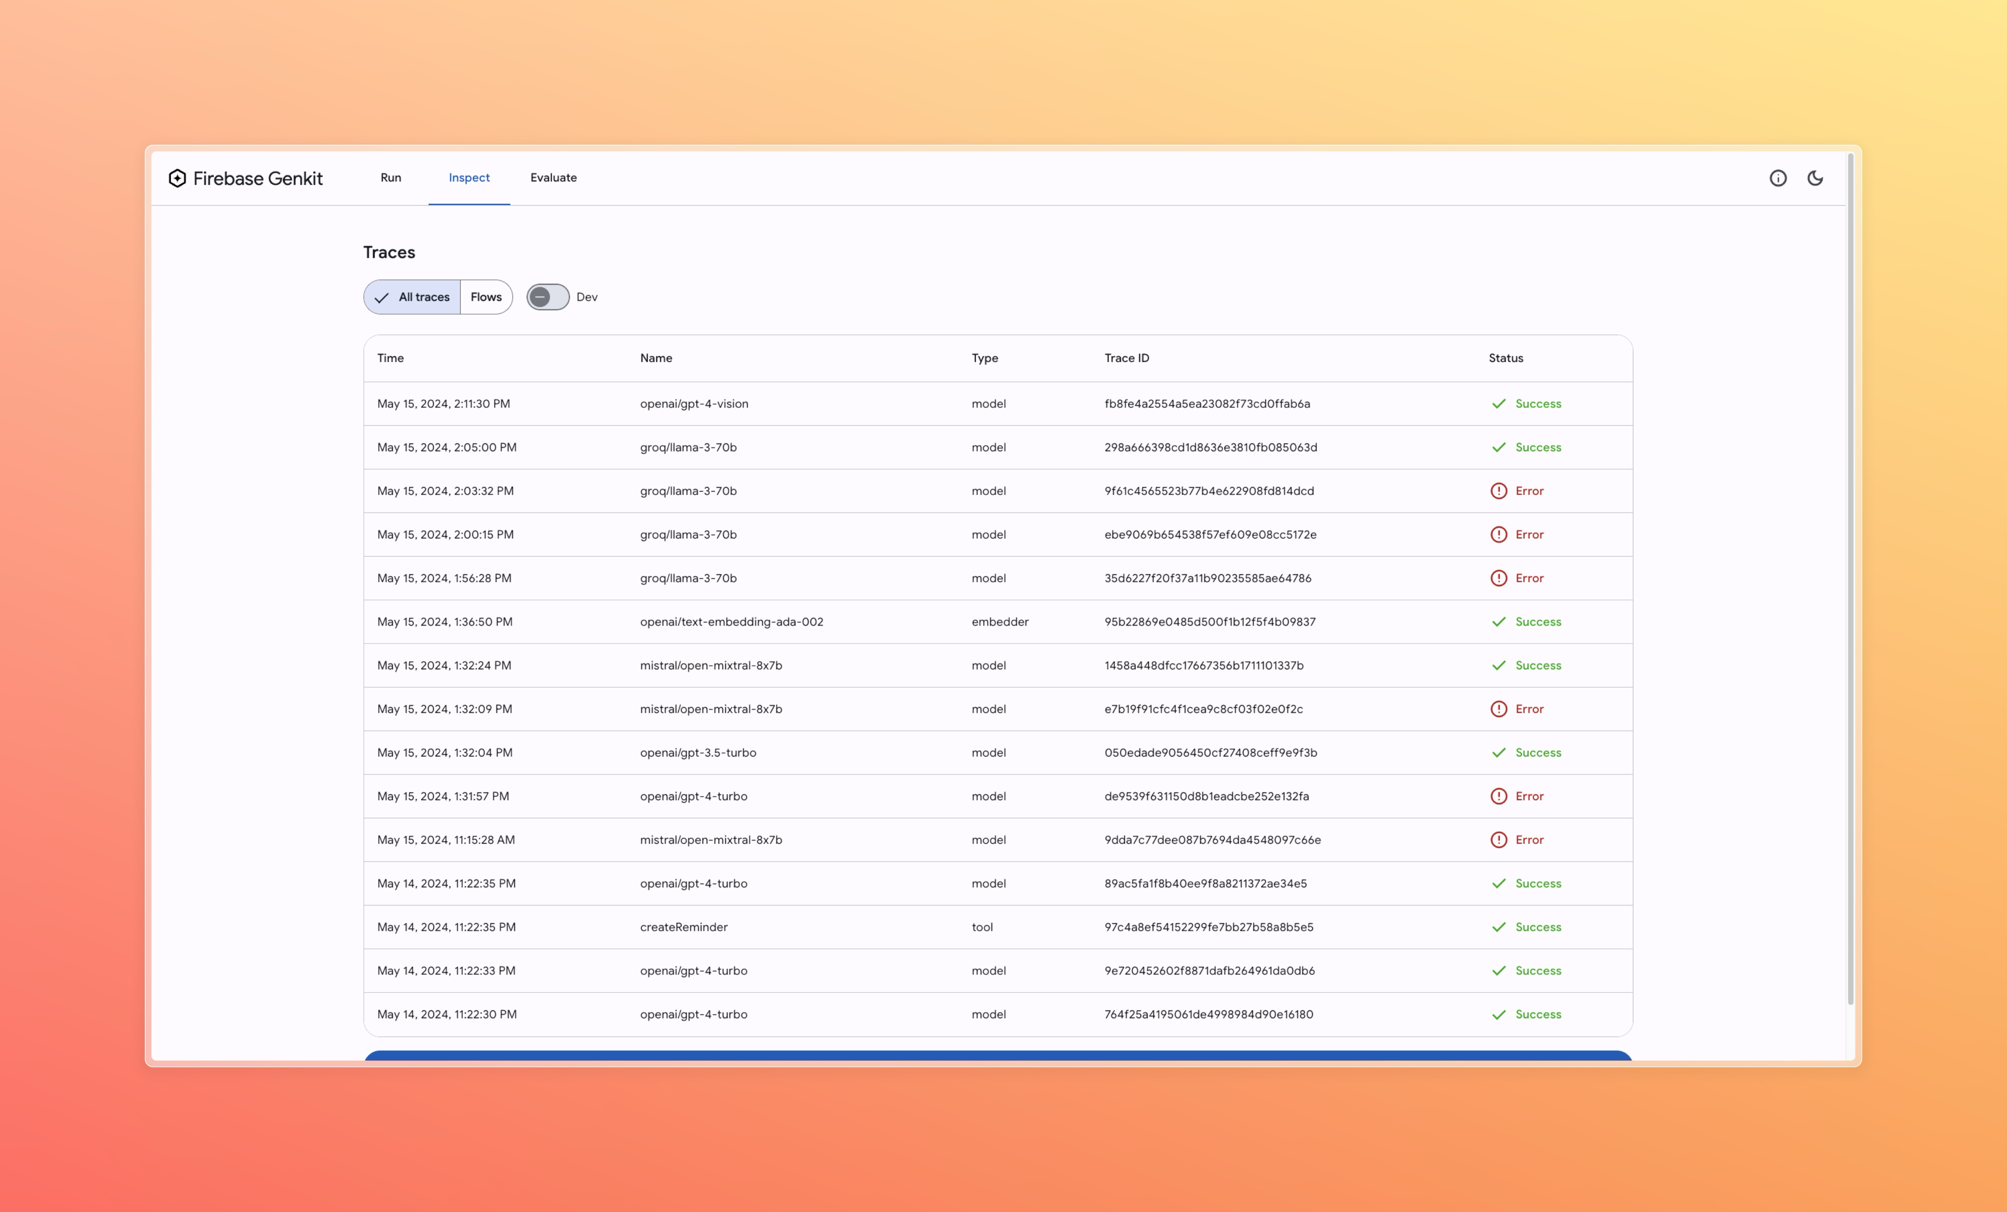Screen dimensions: 2007x1212
Task: Select the All traces filter chip
Action: (412, 297)
